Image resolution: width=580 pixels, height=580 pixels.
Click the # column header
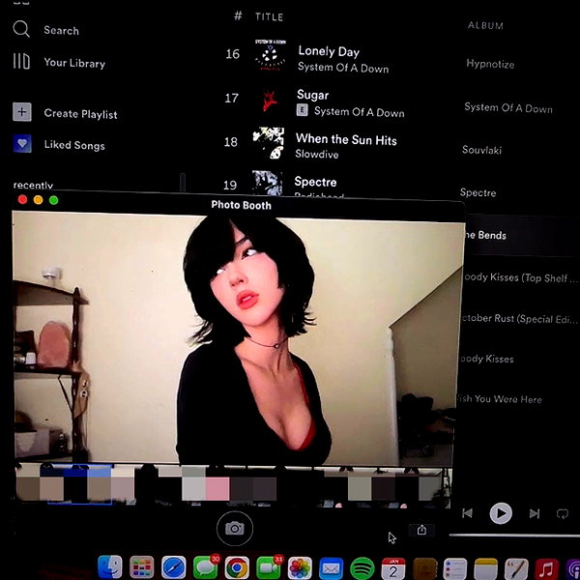coord(238,15)
